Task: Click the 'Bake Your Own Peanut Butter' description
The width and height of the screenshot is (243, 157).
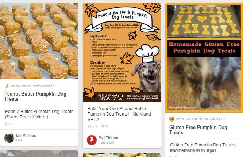Action: pyautogui.click(x=119, y=114)
